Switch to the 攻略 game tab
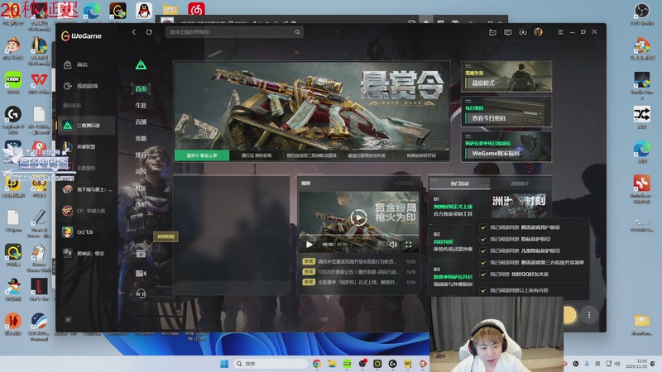Viewport: 662px width, 372px height. (141, 138)
